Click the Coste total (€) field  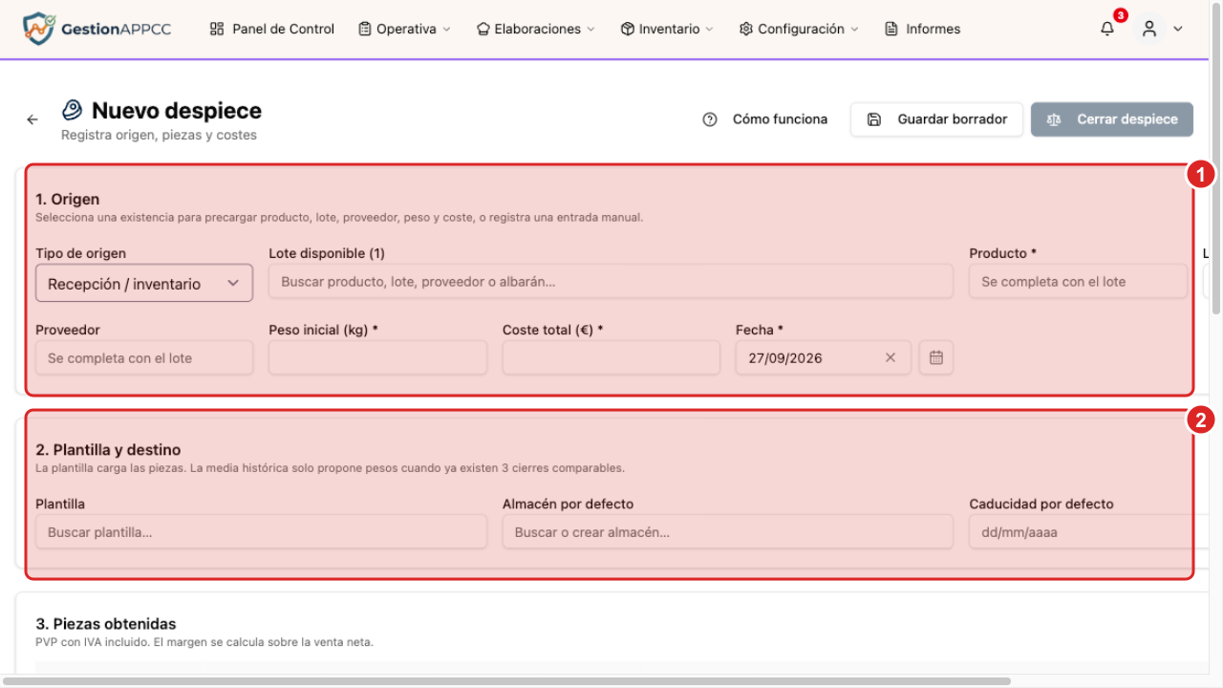click(x=611, y=358)
